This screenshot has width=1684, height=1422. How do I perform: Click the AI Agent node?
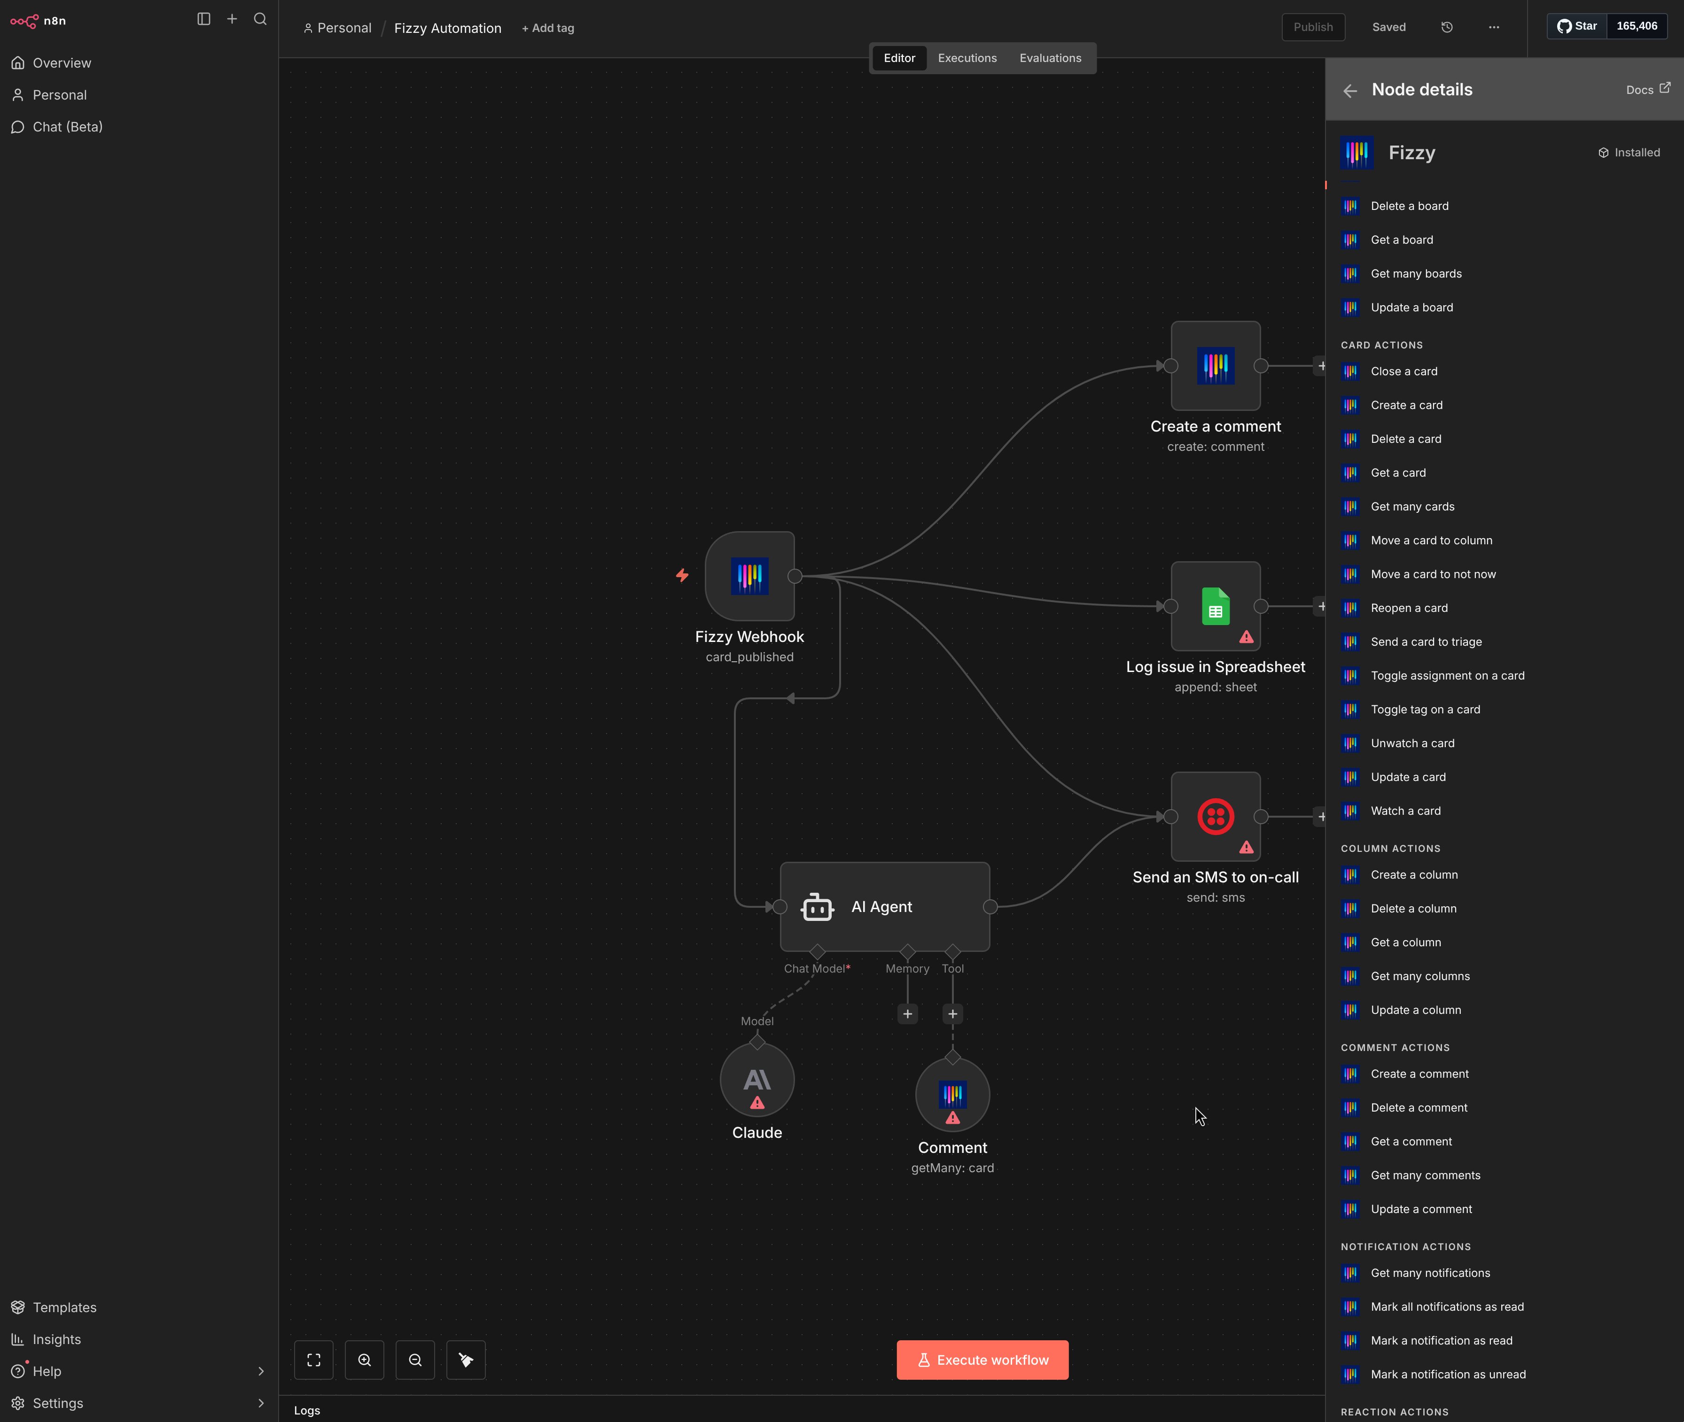[884, 906]
